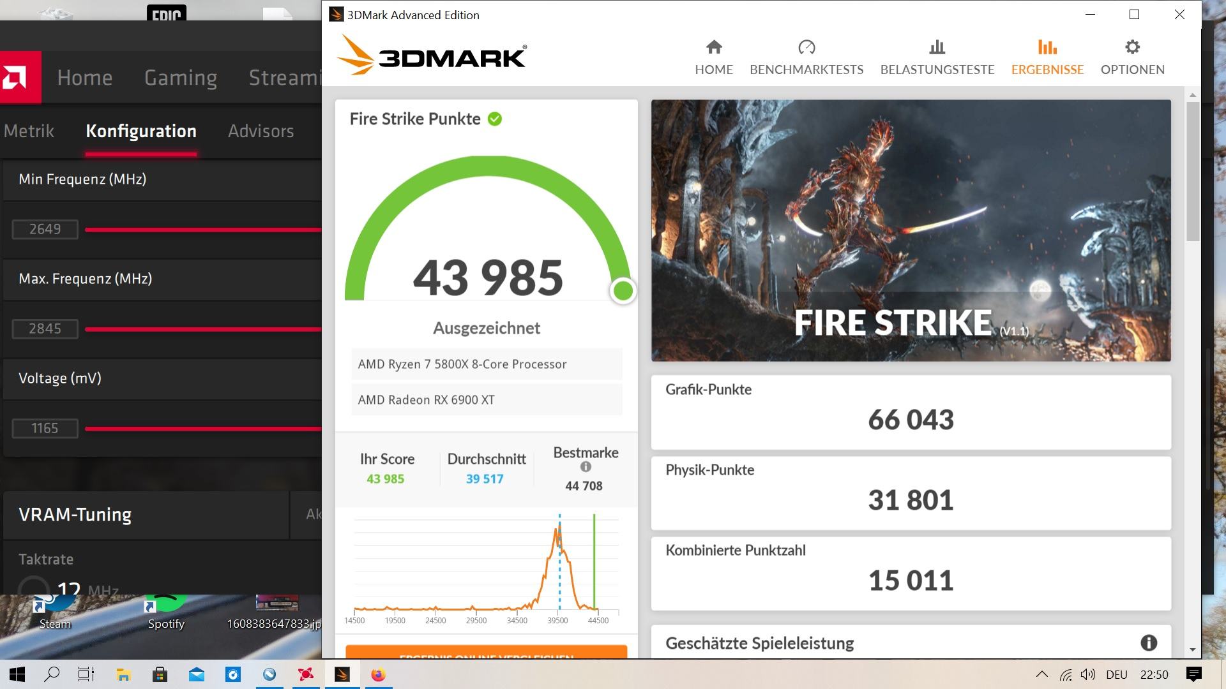Switch to the Metrik subtab in Radeon Software

coord(29,131)
